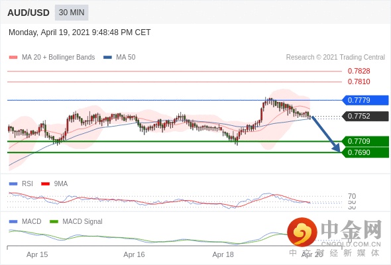The width and height of the screenshot is (391, 265).
Task: Click the 0.7810 resistance level label
Action: coord(359,81)
